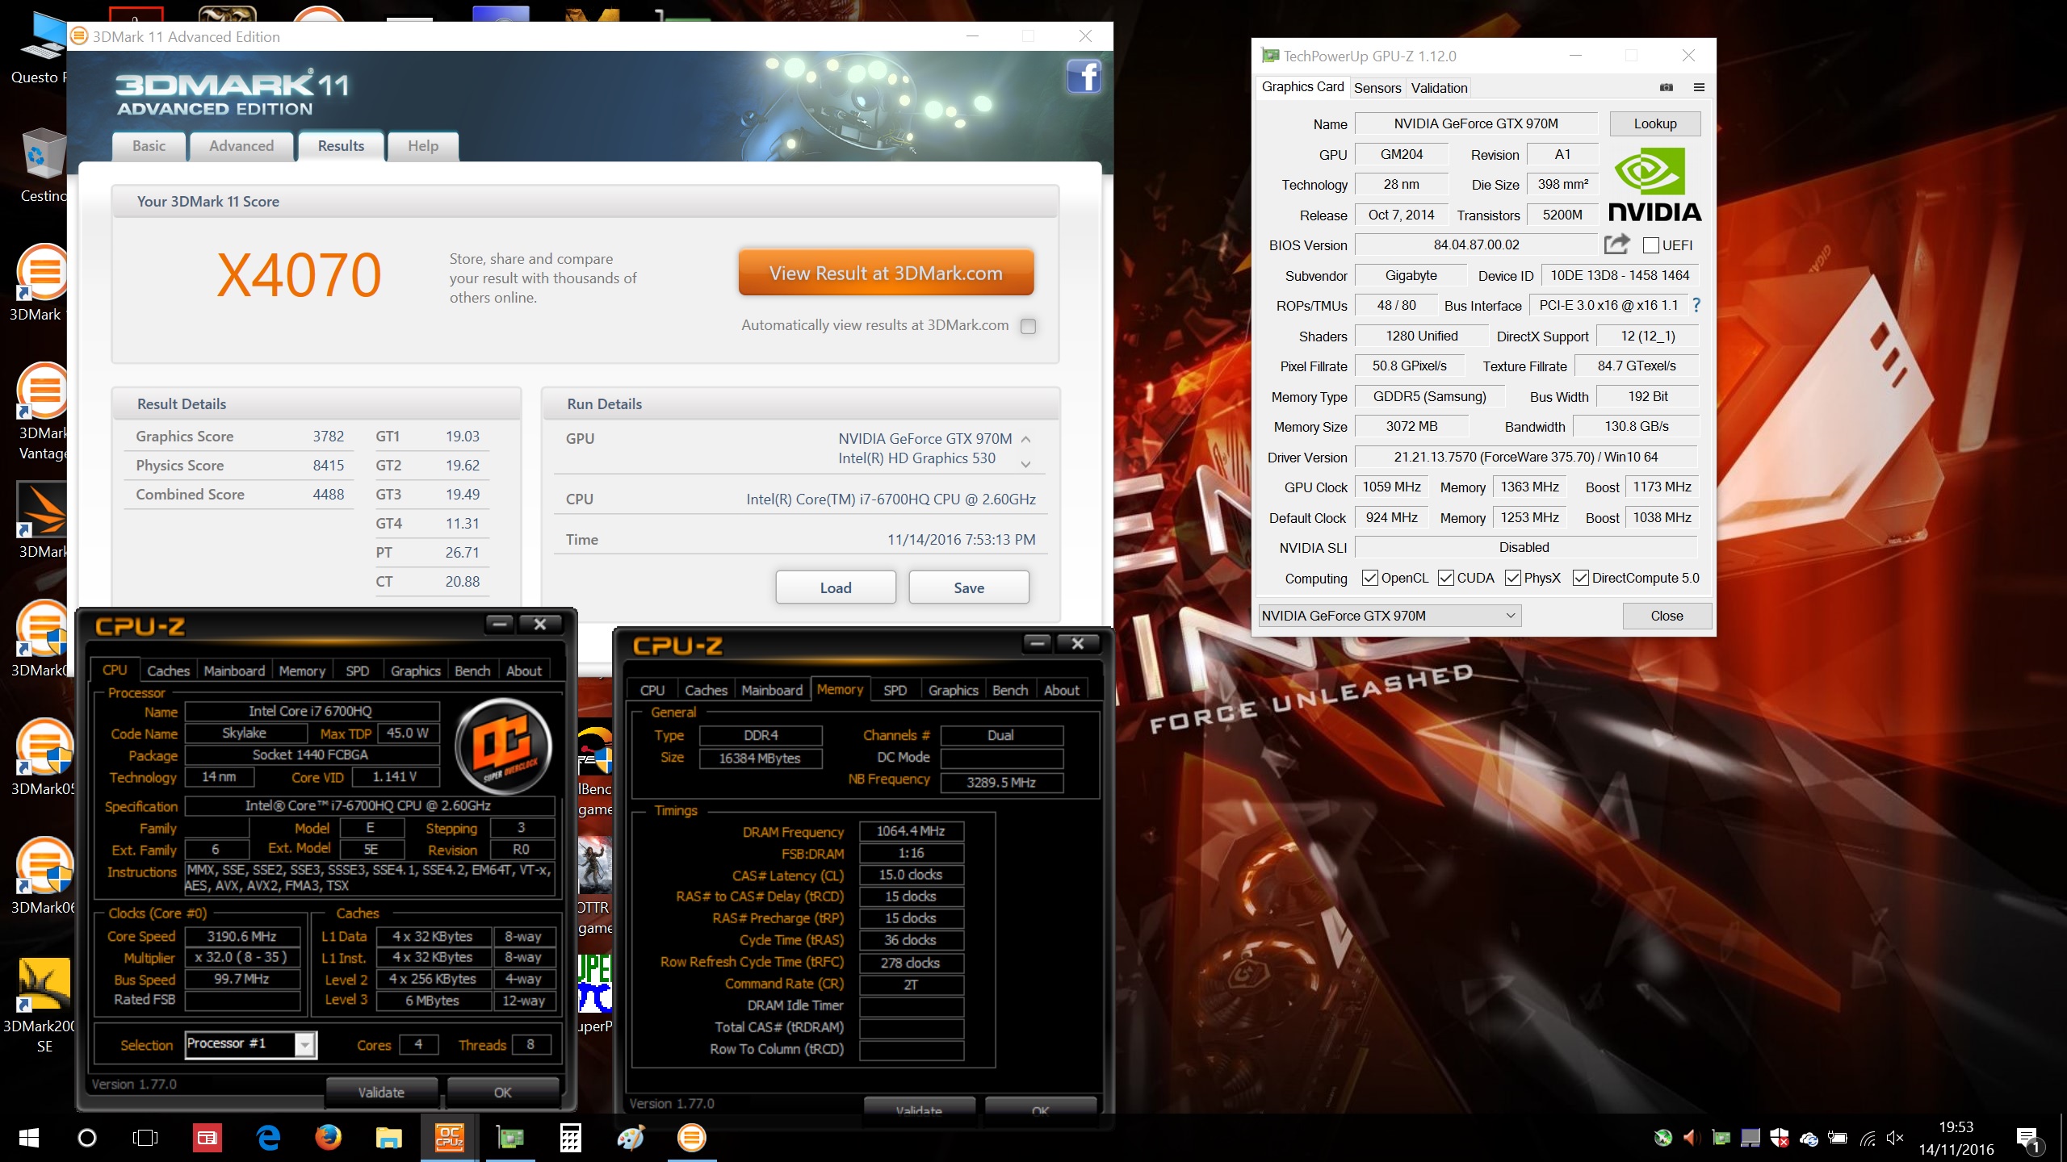Open Calculator from taskbar
The image size is (2067, 1162).
pyautogui.click(x=570, y=1138)
